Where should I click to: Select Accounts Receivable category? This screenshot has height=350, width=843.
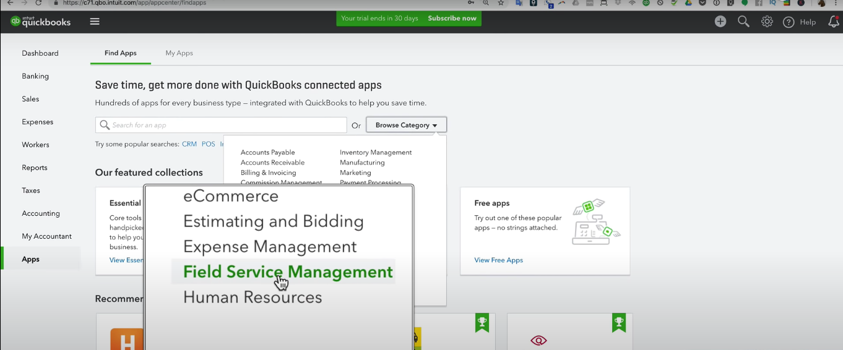[272, 163]
